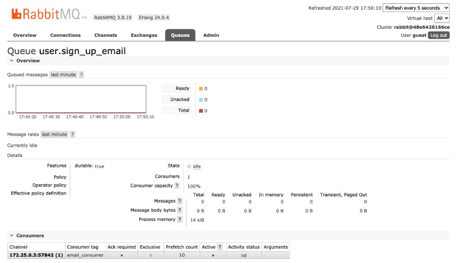
Task: Click the Refreshed 2021-07-29 17:50:10 timestamp
Action: (344, 8)
